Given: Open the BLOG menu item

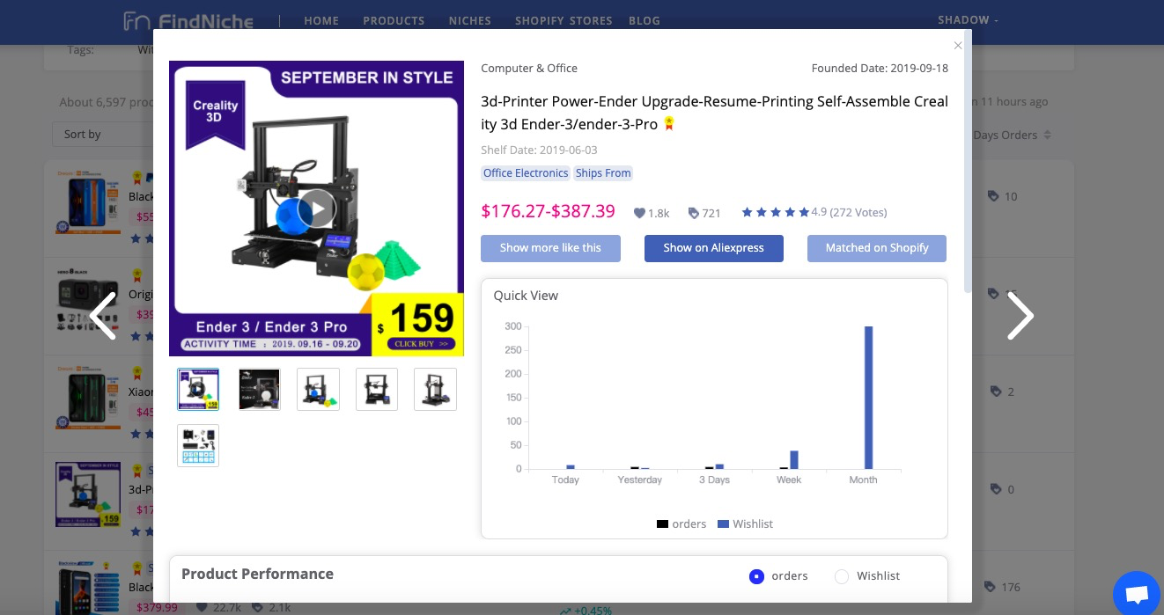Looking at the screenshot, I should (645, 20).
